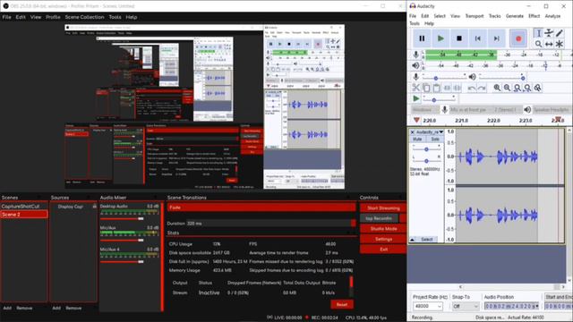Open the recording channels dropdown '2 (Stereo)'

507,109
